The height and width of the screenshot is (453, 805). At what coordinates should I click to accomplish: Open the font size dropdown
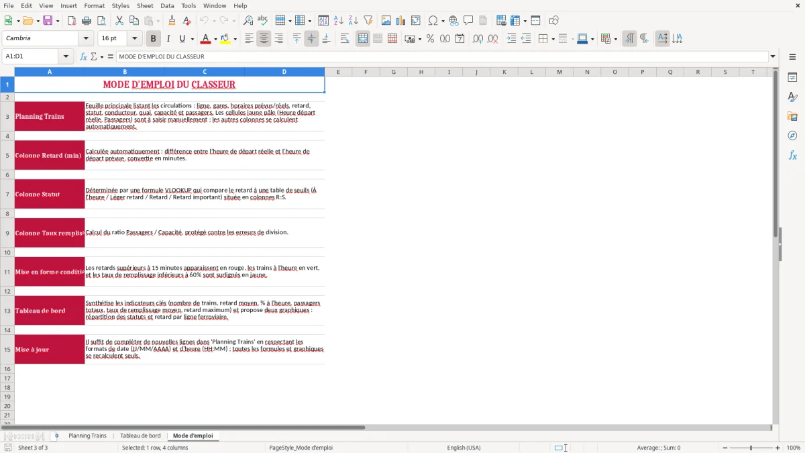(x=134, y=38)
